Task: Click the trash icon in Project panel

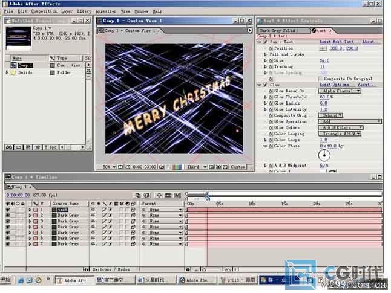Action: click(x=38, y=147)
